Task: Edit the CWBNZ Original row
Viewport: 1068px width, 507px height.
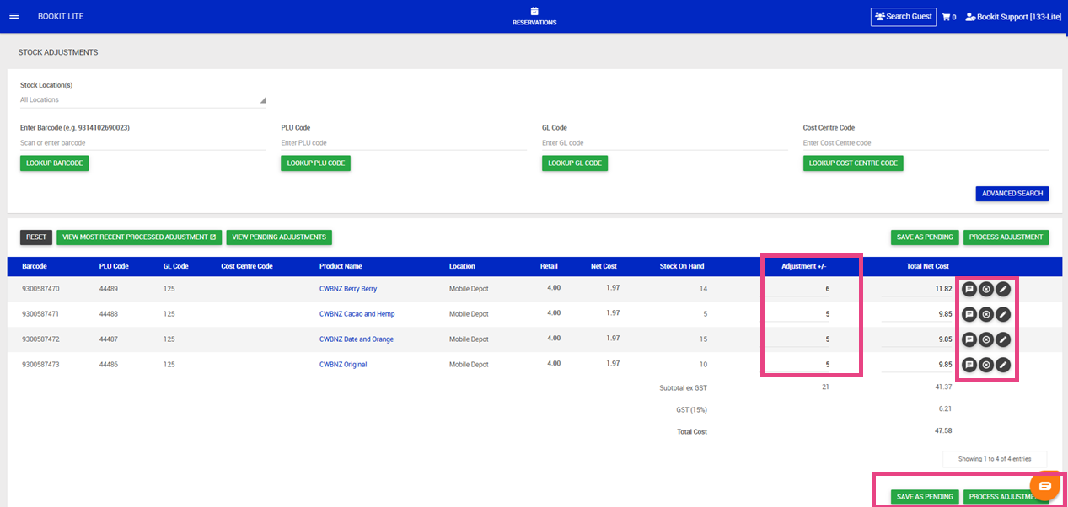Action: [1002, 365]
